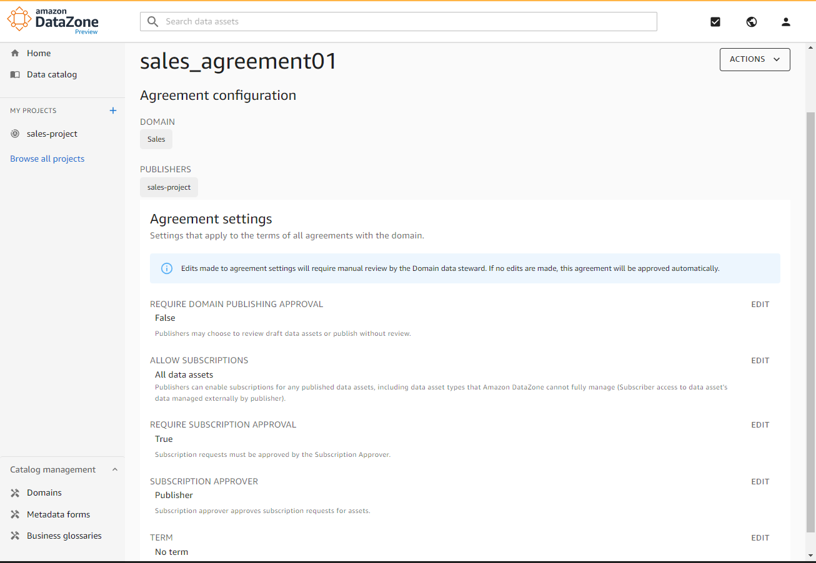Click the sales_agreement01 page title
Screen dimensions: 816x563
pyautogui.click(x=239, y=61)
